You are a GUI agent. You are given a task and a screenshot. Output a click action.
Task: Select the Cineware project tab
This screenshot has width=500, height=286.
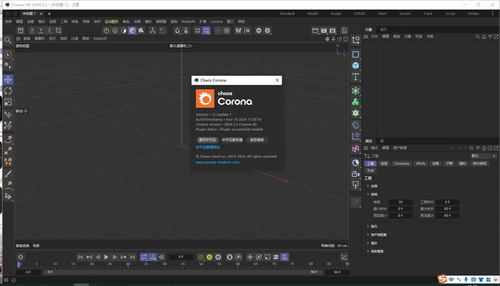tap(401, 164)
